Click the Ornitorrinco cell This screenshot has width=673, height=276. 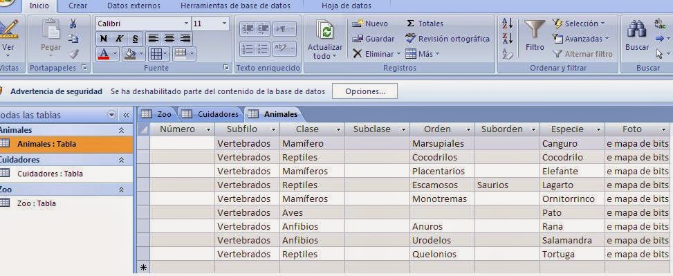pos(573,199)
